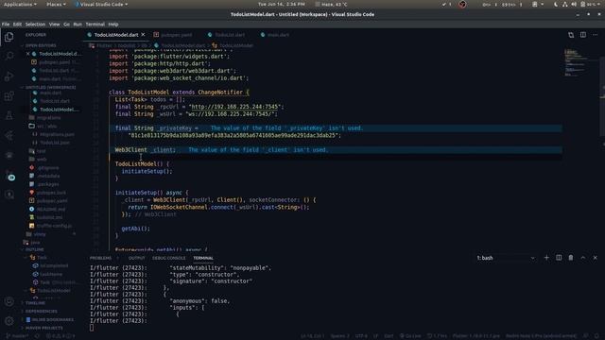The width and height of the screenshot is (605, 340).
Task: Create a new terminal with plus icon
Action: click(546, 258)
